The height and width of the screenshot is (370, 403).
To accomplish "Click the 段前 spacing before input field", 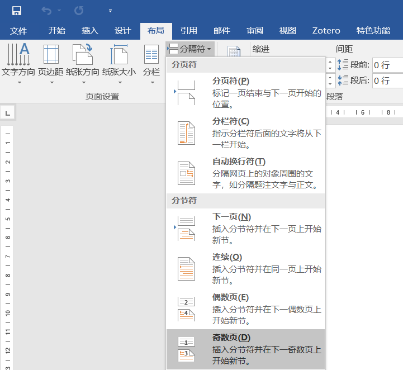I will click(x=387, y=65).
